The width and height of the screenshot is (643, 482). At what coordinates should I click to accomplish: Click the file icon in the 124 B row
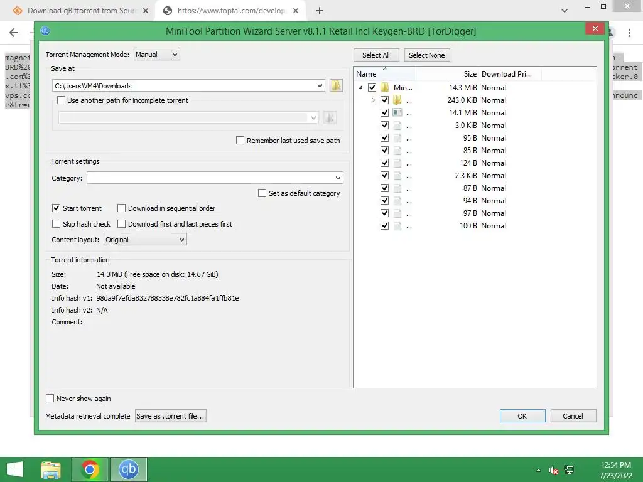pyautogui.click(x=397, y=163)
